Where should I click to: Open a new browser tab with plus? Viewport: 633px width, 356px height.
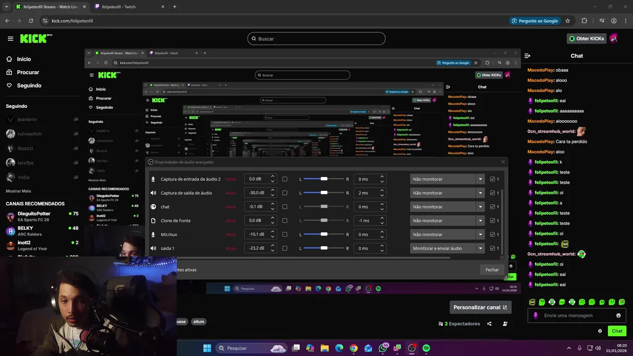point(175,7)
